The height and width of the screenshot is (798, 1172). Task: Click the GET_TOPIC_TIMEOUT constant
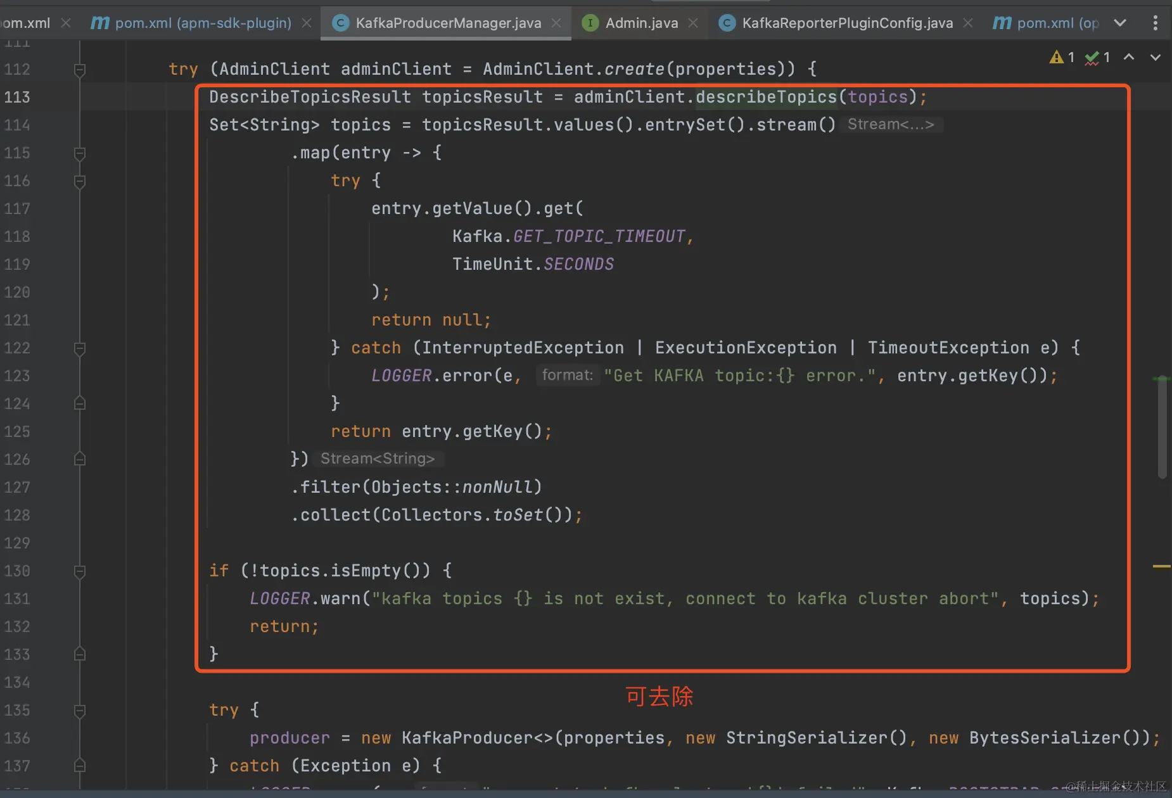tap(599, 236)
